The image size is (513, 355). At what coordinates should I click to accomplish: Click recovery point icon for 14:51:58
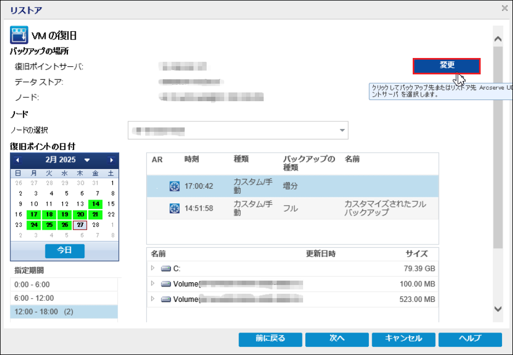tap(174, 208)
